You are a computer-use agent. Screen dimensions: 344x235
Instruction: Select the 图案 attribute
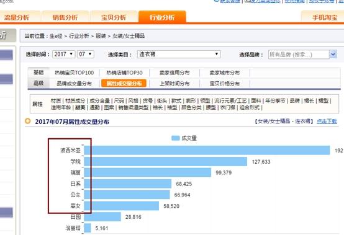(109, 107)
